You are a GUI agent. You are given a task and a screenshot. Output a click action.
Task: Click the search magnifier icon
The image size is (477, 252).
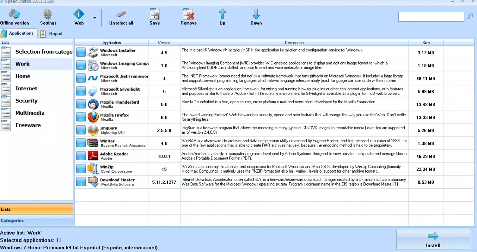[470, 17]
